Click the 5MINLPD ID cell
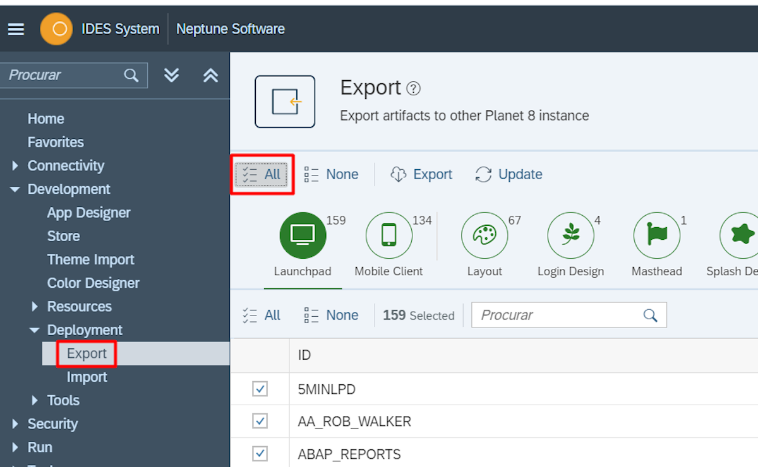758x467 pixels. pyautogui.click(x=524, y=389)
